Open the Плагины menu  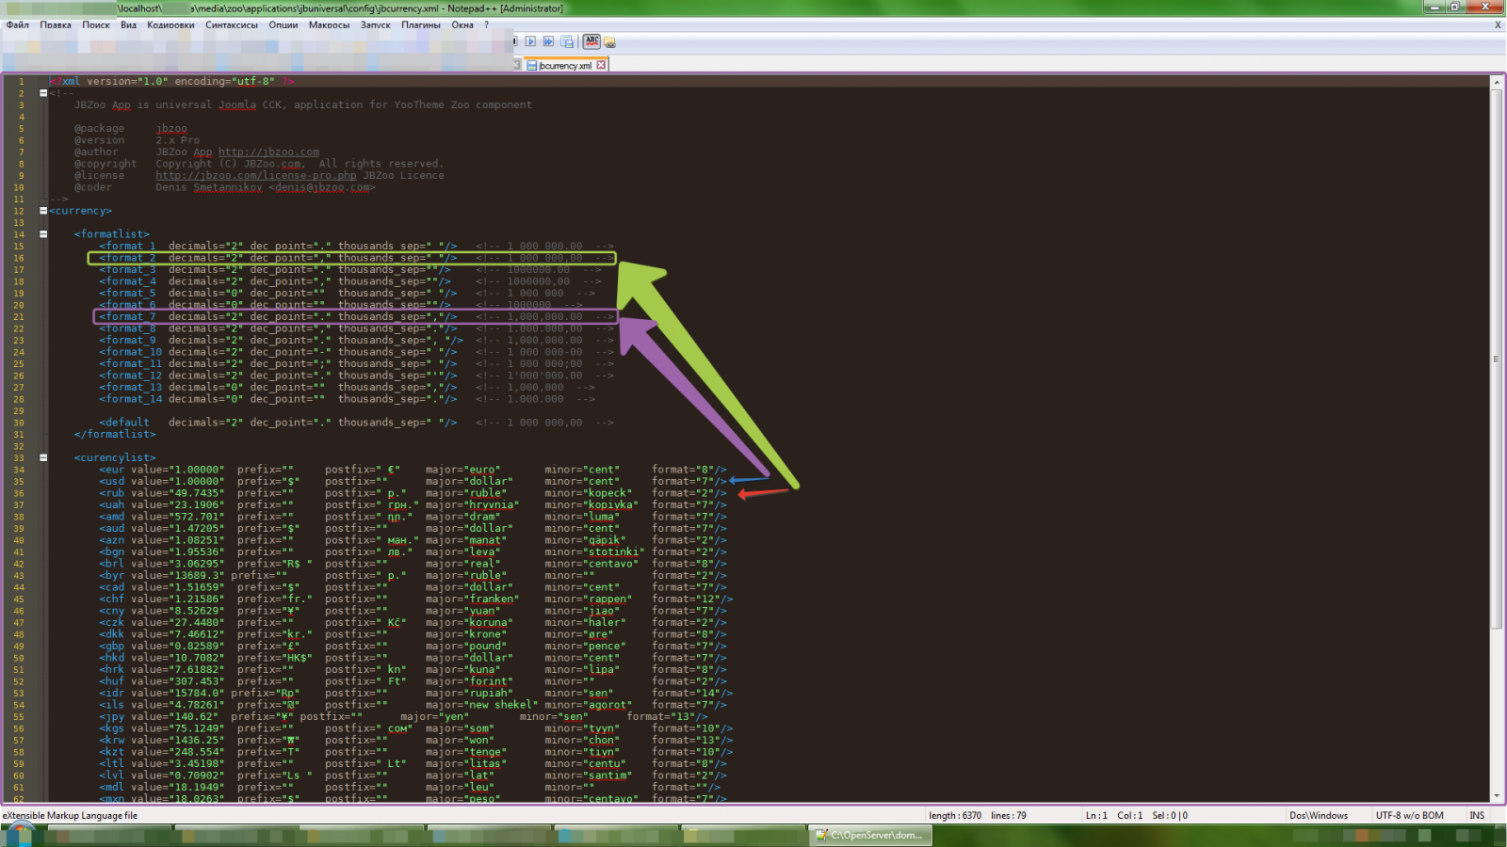[420, 25]
